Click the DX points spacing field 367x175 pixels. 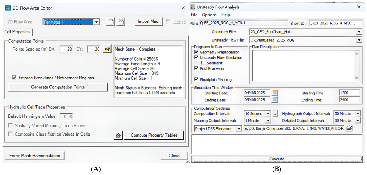point(66,49)
